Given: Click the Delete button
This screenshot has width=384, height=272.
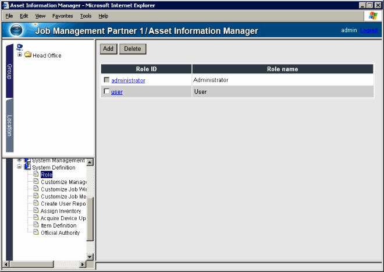Looking at the screenshot, I should point(133,49).
